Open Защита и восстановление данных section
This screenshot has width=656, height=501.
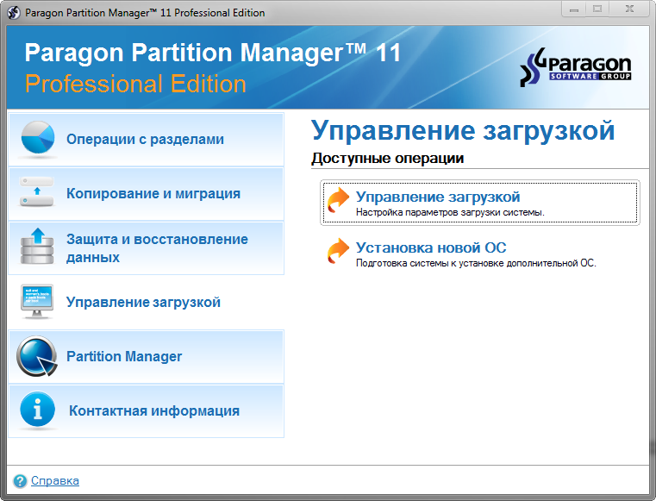(157, 247)
